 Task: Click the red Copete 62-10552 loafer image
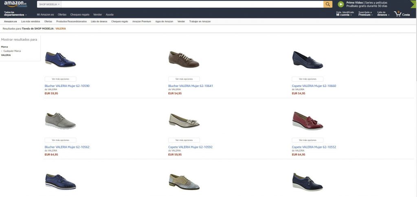point(308,121)
